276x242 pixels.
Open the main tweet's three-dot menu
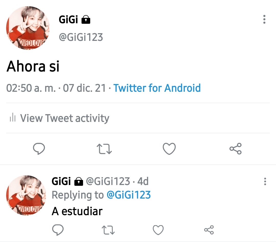coord(264,19)
